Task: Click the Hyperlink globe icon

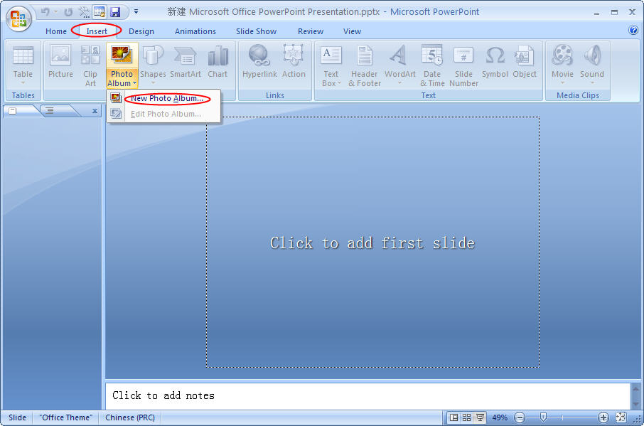Action: (x=259, y=55)
